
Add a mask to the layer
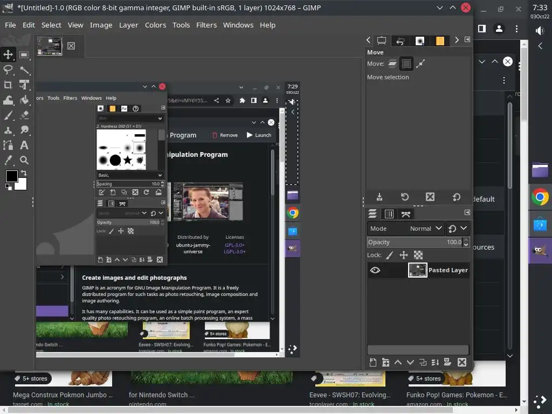coord(447,362)
